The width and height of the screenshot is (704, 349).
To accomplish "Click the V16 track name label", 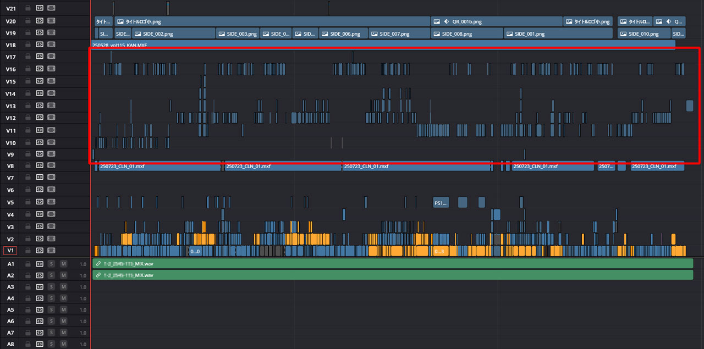I will (x=10, y=69).
